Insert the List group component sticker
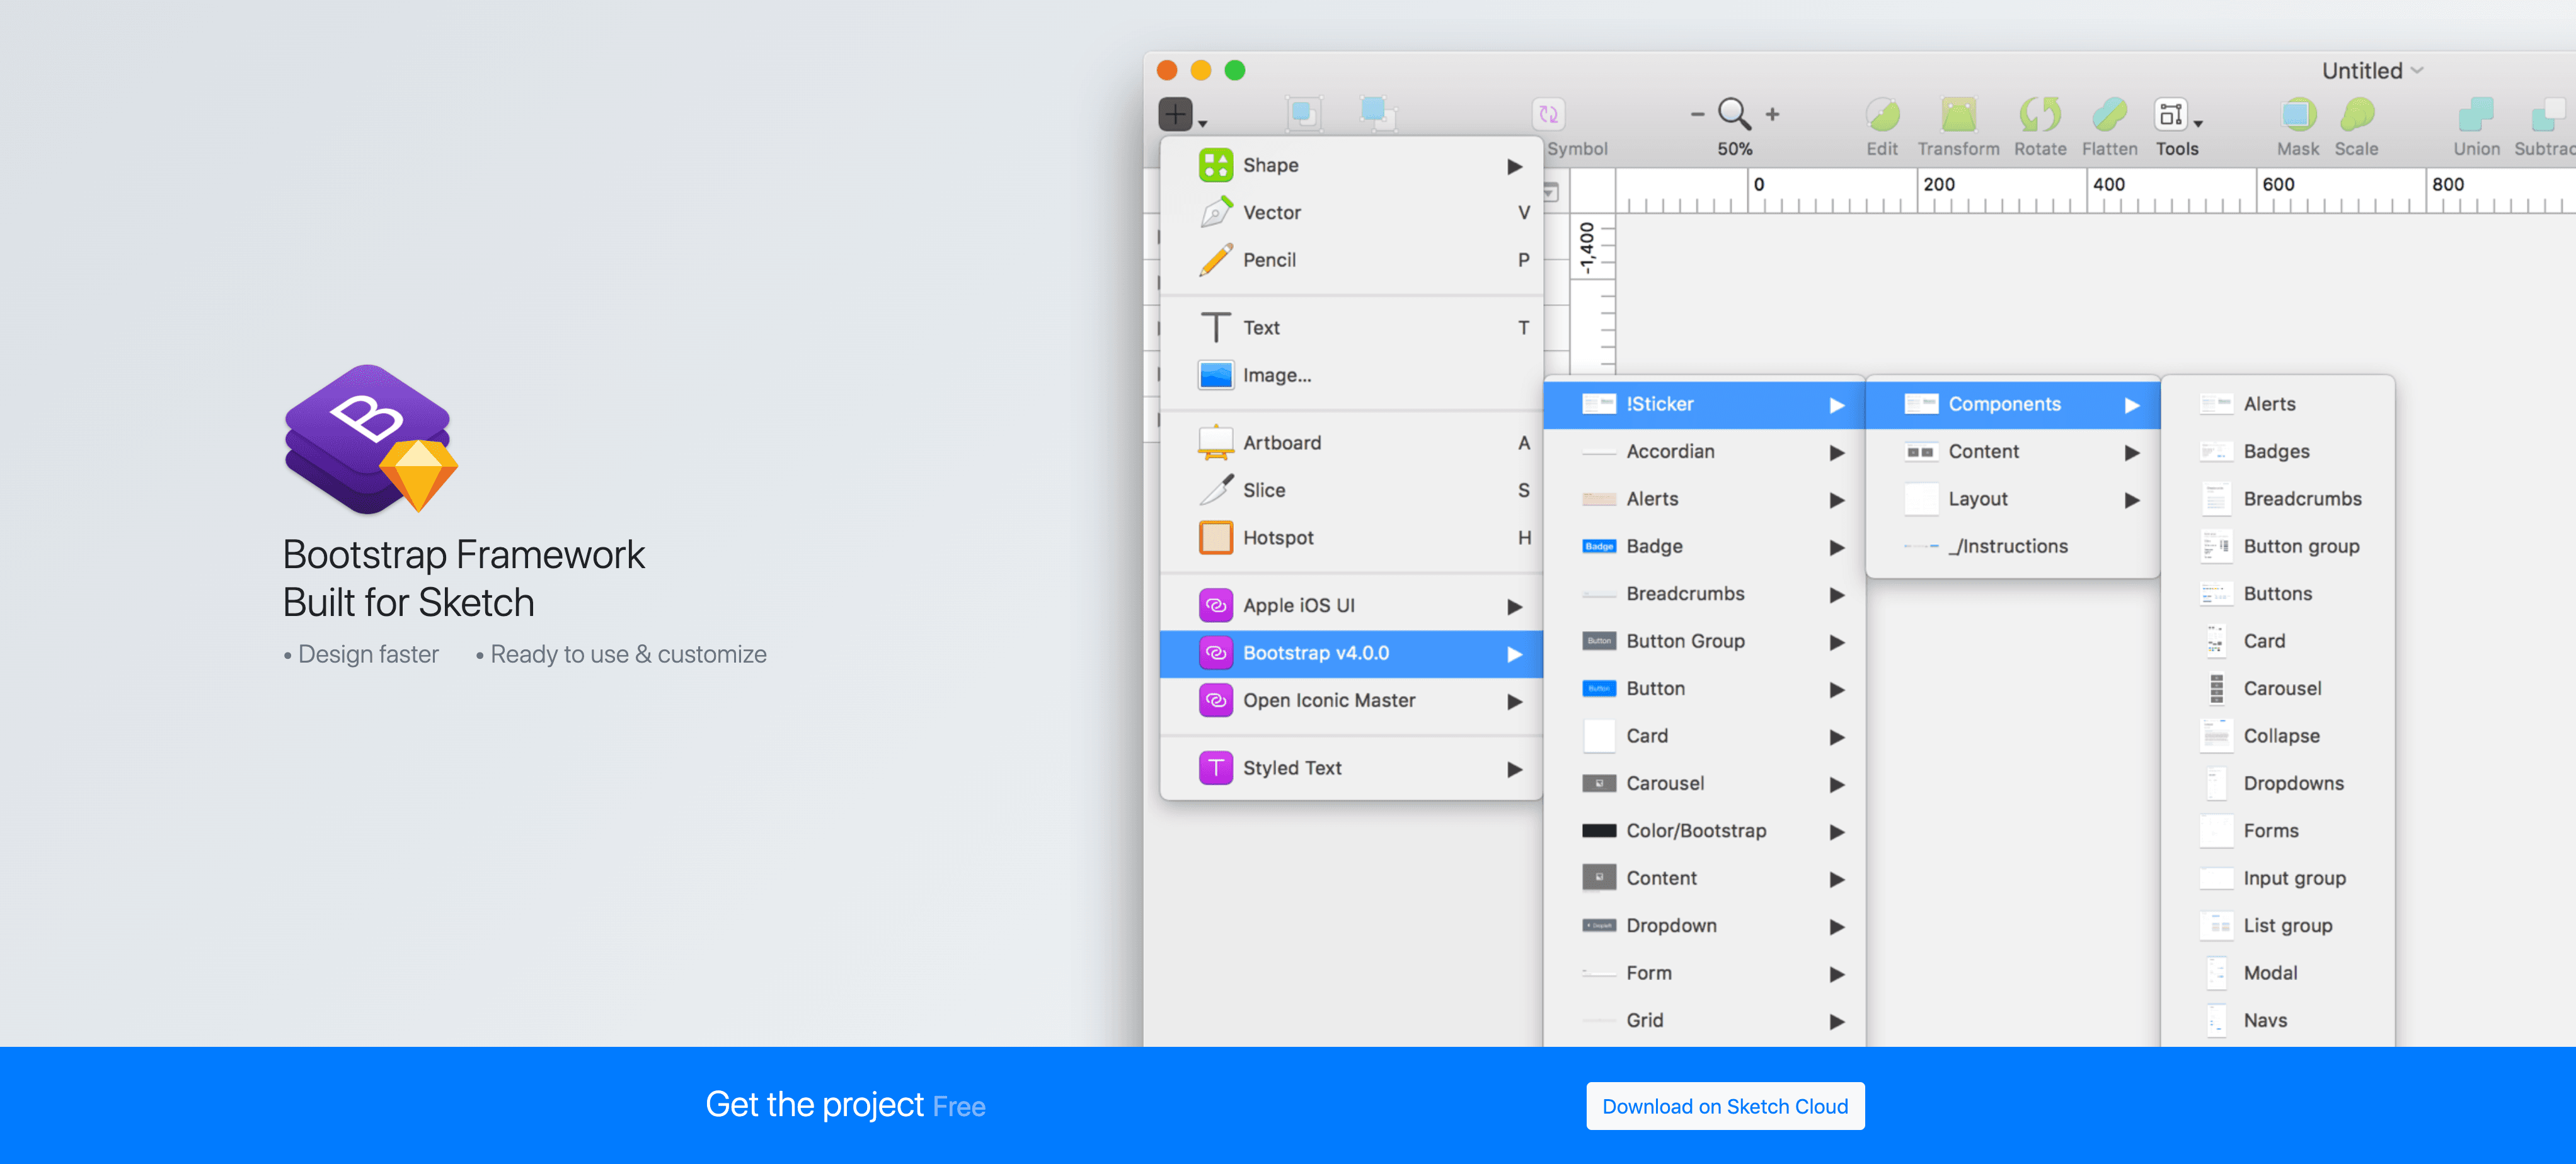The width and height of the screenshot is (2576, 1164). pyautogui.click(x=2278, y=926)
